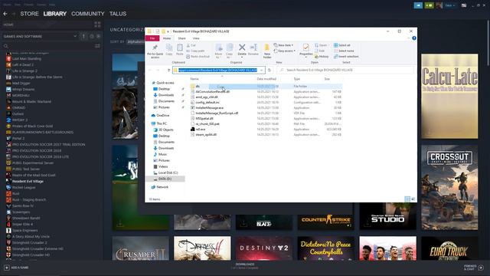Screen dimensions: 490x276
Task: Open Friends & Chat in Steam
Action: coord(474,268)
